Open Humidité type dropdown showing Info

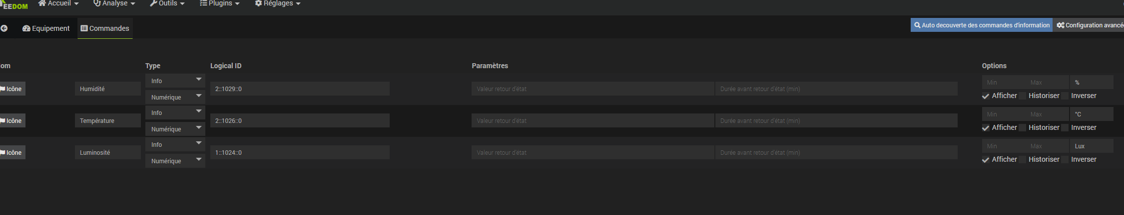point(175,81)
